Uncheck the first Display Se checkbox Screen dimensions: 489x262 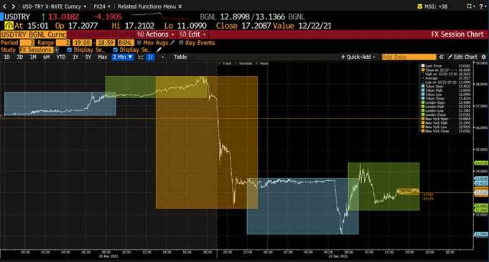point(70,50)
